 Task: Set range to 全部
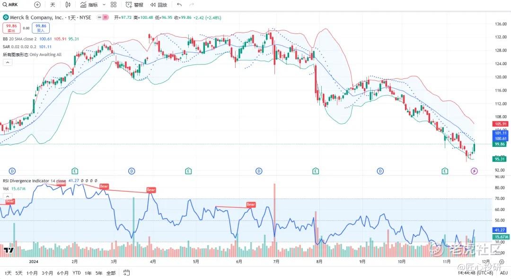click(x=111, y=273)
